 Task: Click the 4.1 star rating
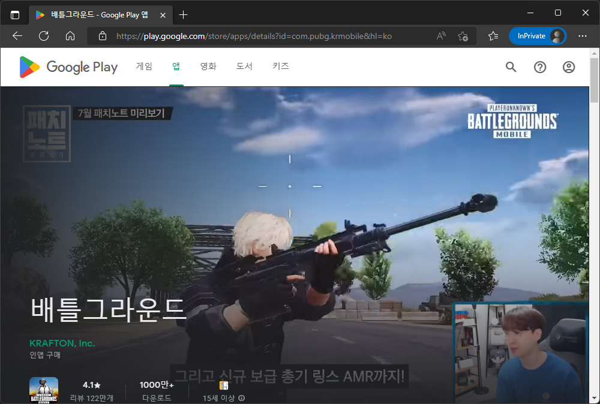click(92, 385)
